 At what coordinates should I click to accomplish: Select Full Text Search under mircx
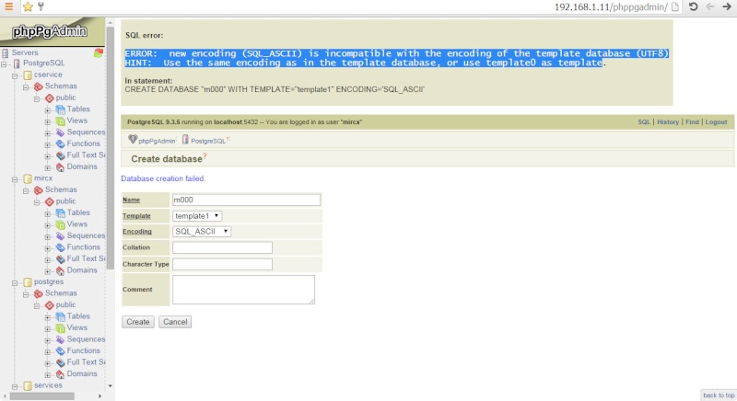pos(86,258)
